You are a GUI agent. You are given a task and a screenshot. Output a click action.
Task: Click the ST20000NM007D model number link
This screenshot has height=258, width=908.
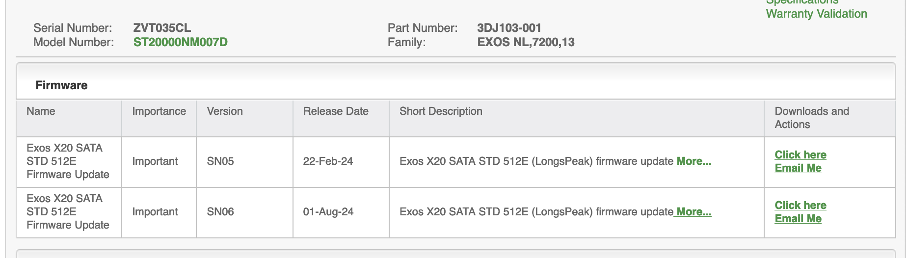click(x=180, y=42)
